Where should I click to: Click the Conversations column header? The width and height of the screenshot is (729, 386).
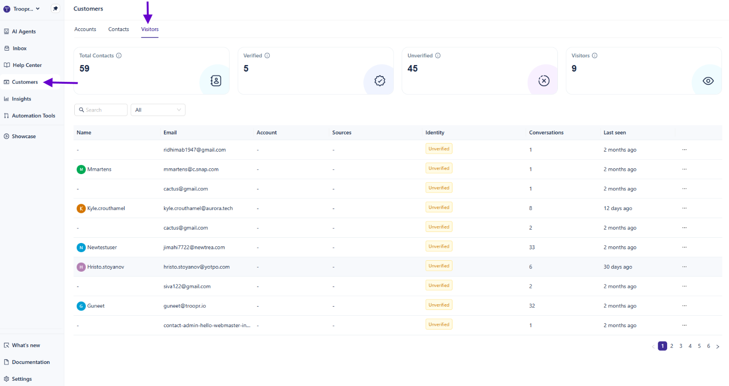[x=546, y=132]
